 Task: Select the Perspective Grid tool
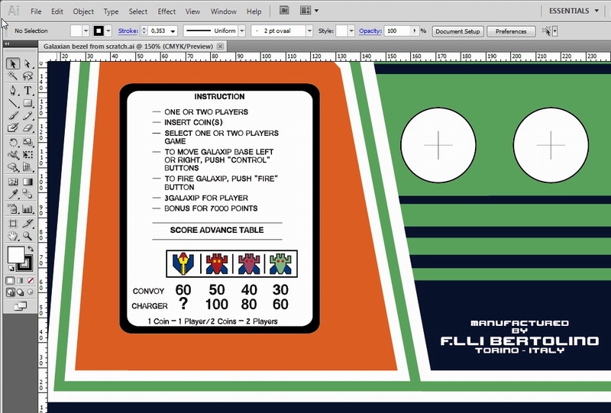pos(27,167)
